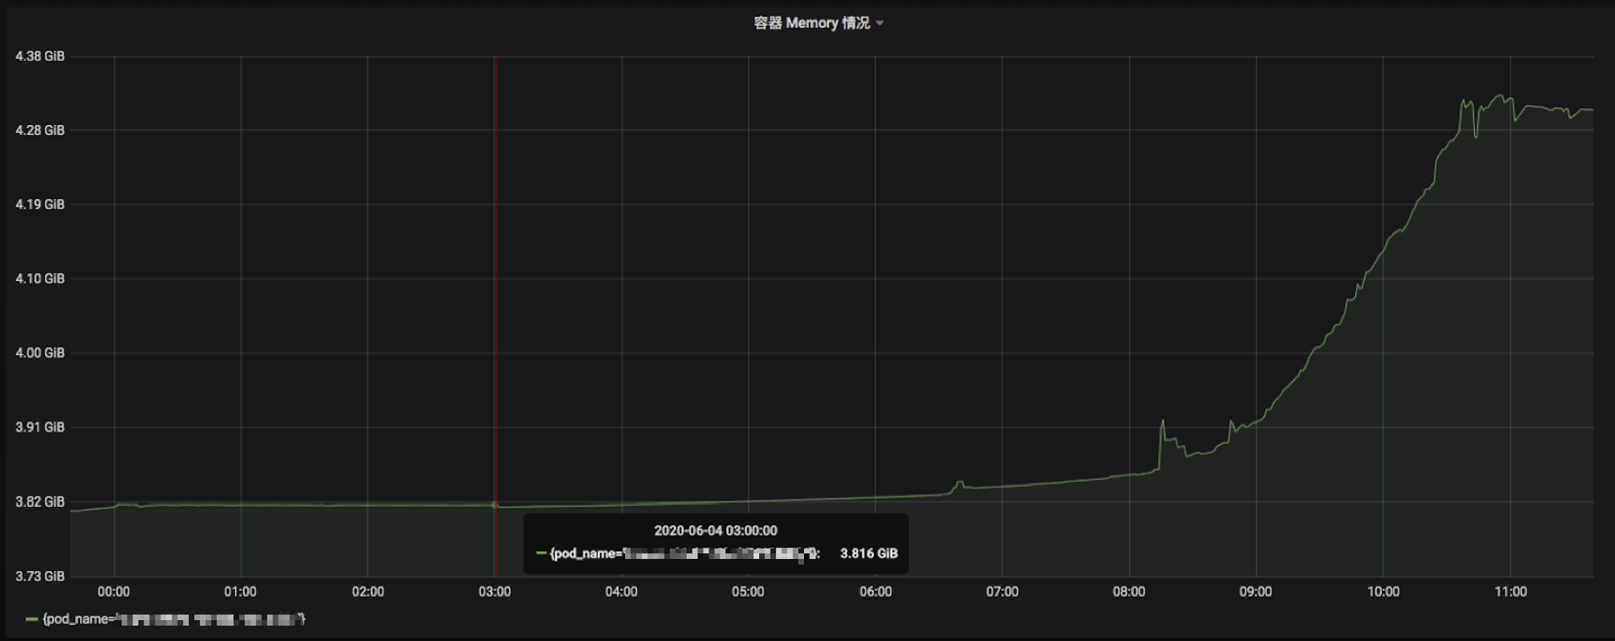Image resolution: width=1615 pixels, height=641 pixels.
Task: Click the 08:00 x-axis time label
Action: pos(1129,592)
